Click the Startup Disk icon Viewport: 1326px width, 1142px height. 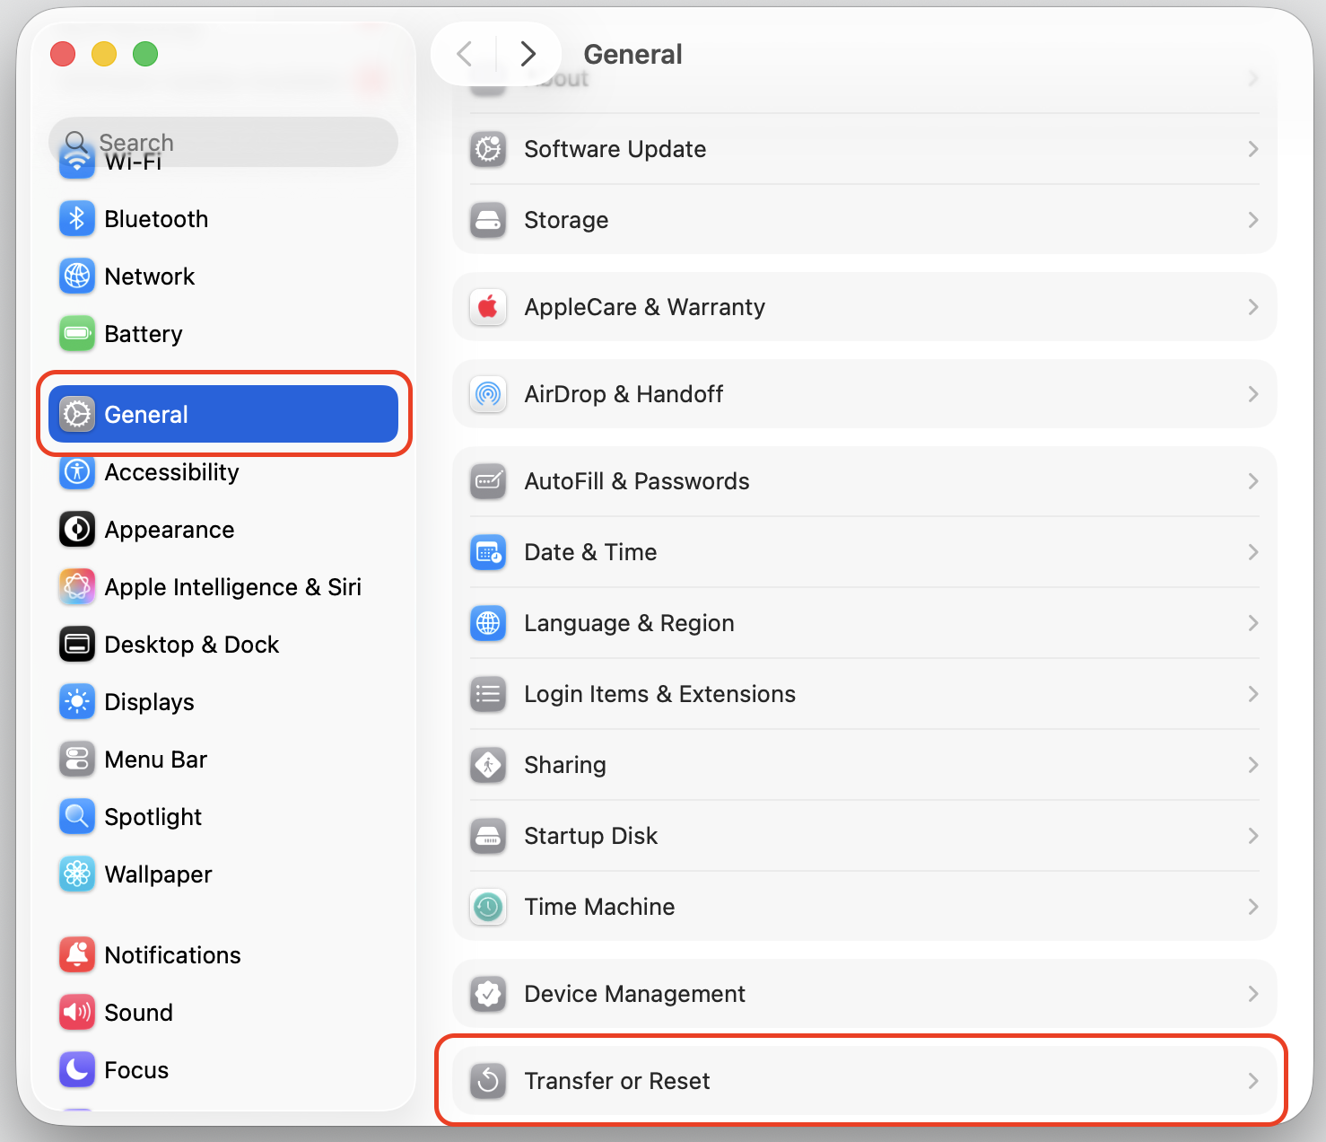488,836
